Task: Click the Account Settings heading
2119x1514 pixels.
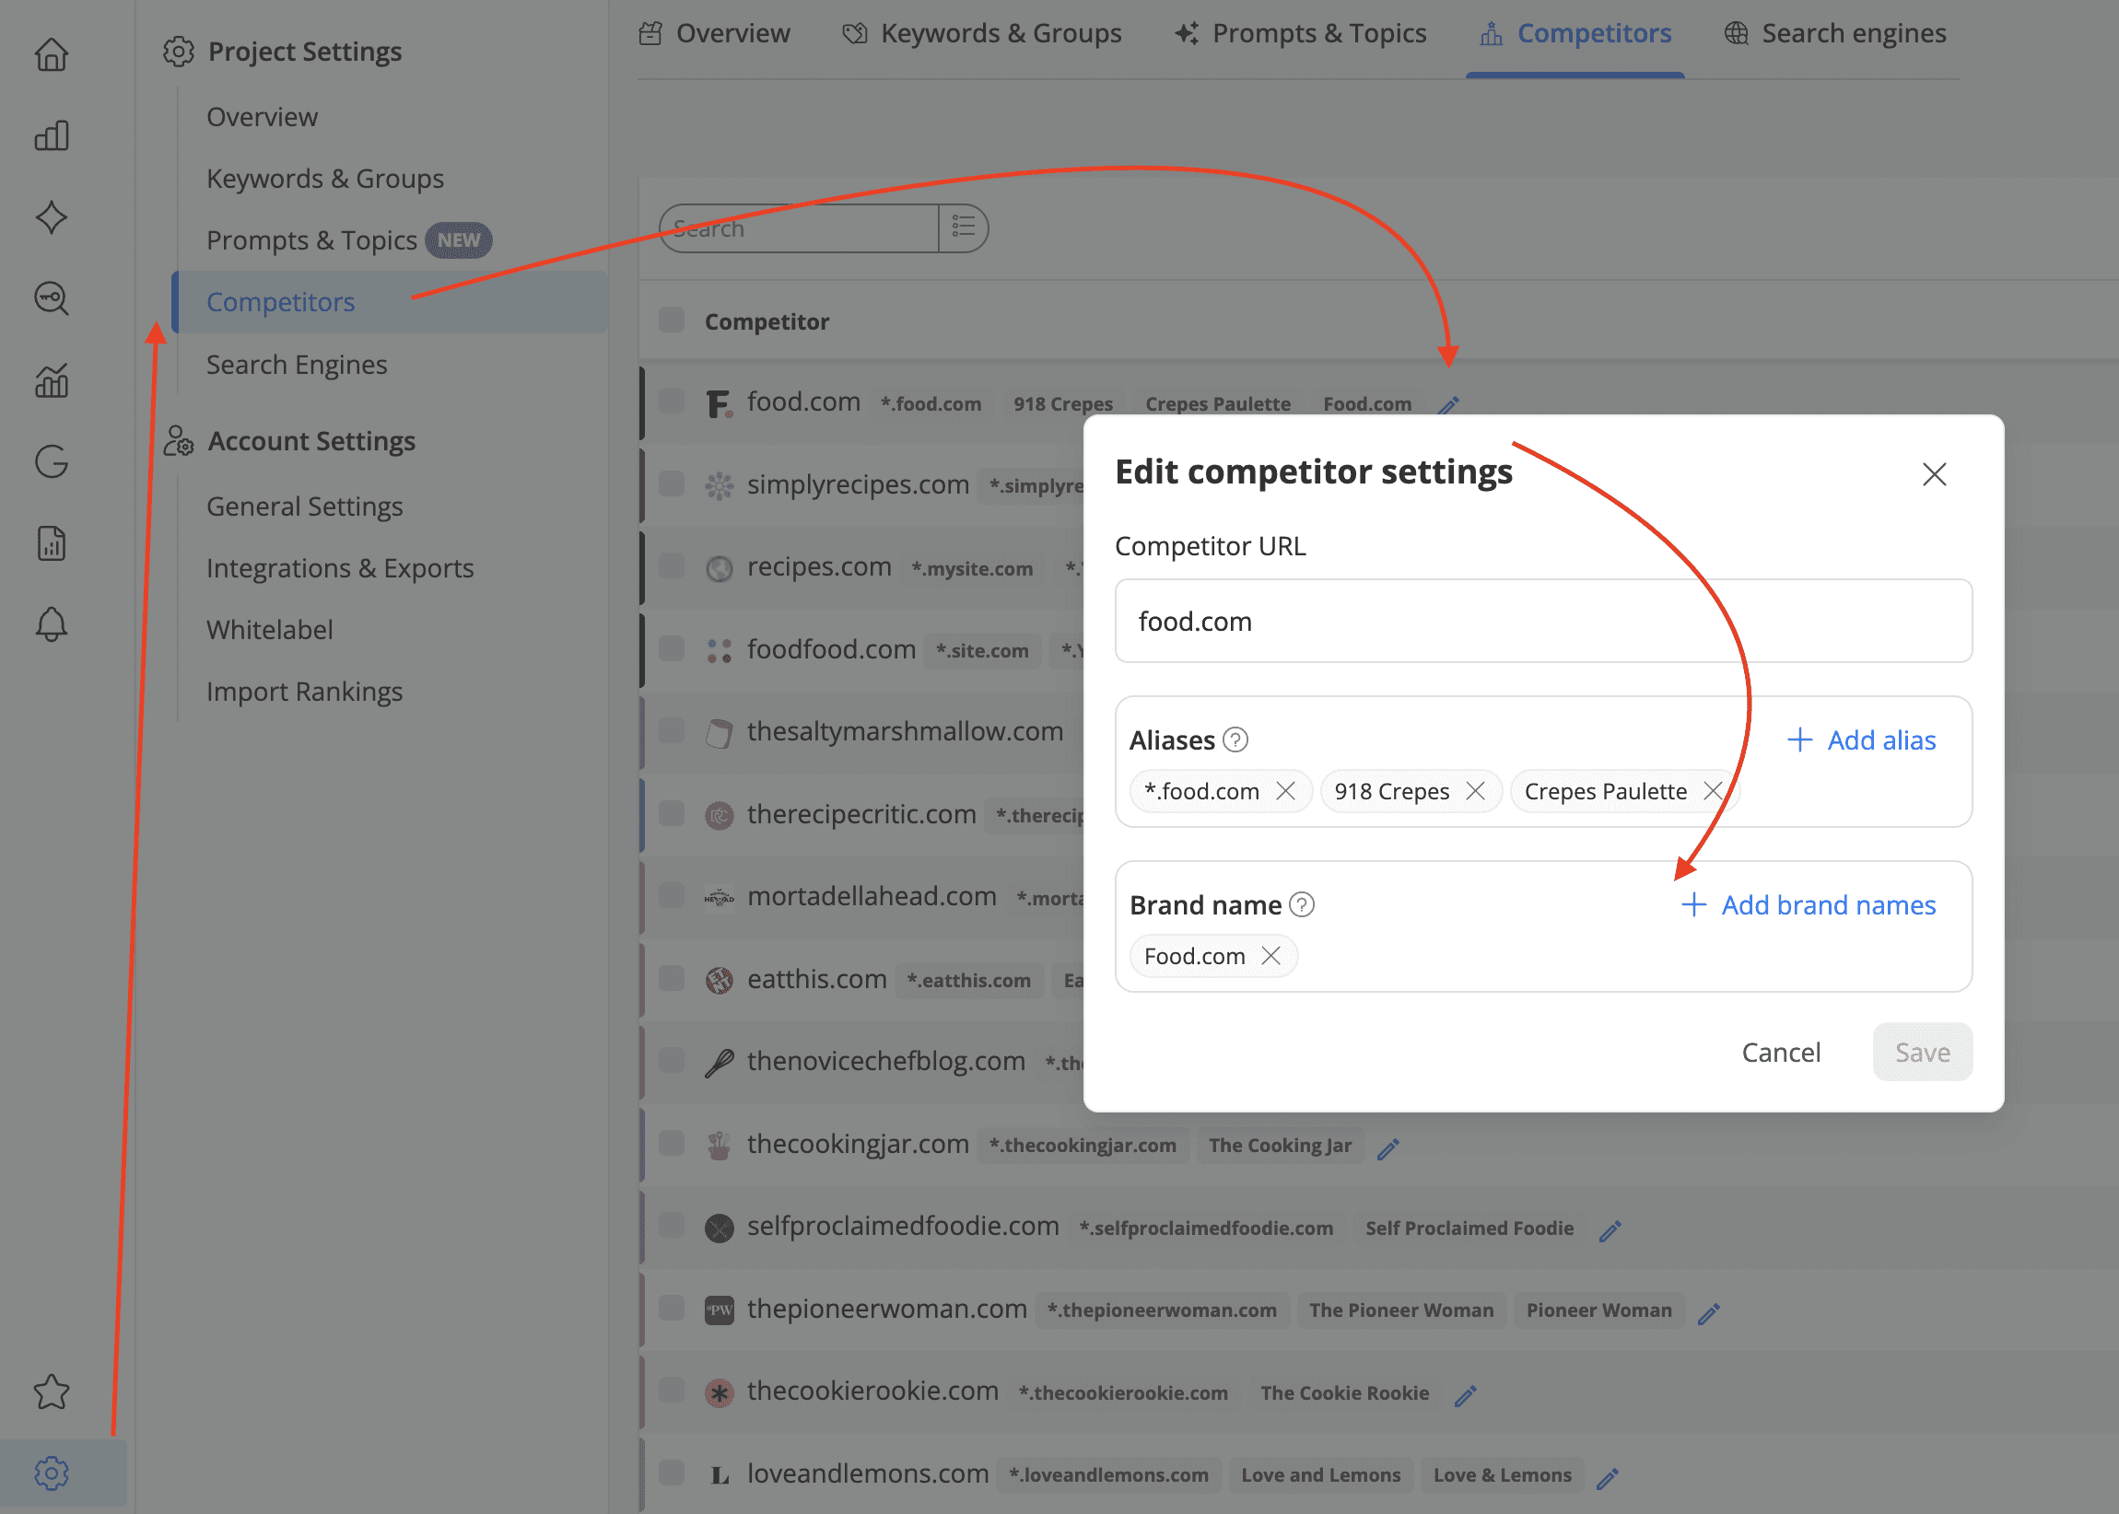Action: coord(311,441)
